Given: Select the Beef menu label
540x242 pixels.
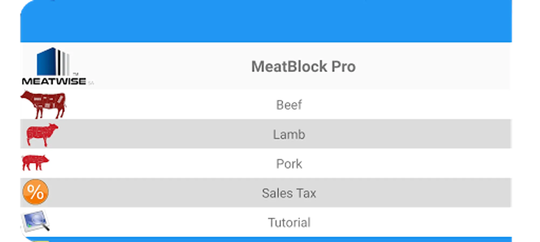Looking at the screenshot, I should [x=289, y=105].
